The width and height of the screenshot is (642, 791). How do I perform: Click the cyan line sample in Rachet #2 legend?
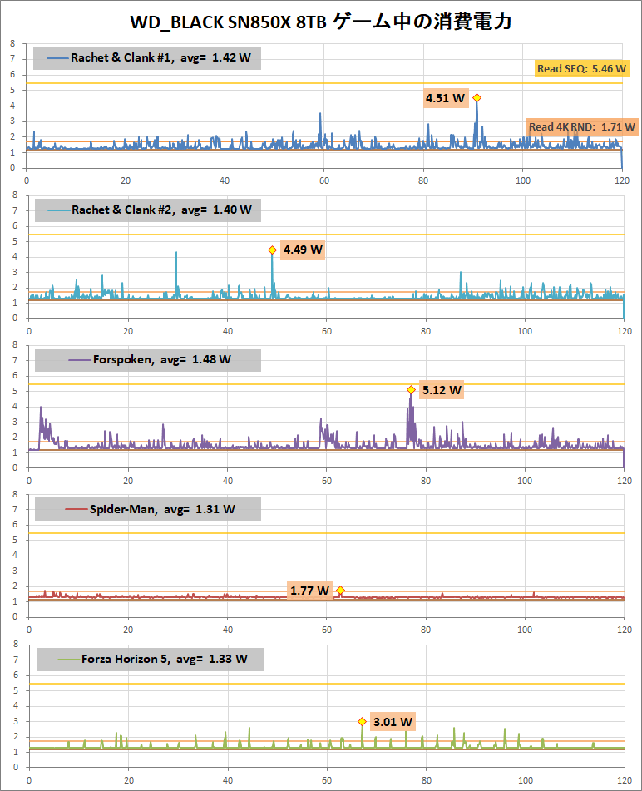(x=59, y=210)
